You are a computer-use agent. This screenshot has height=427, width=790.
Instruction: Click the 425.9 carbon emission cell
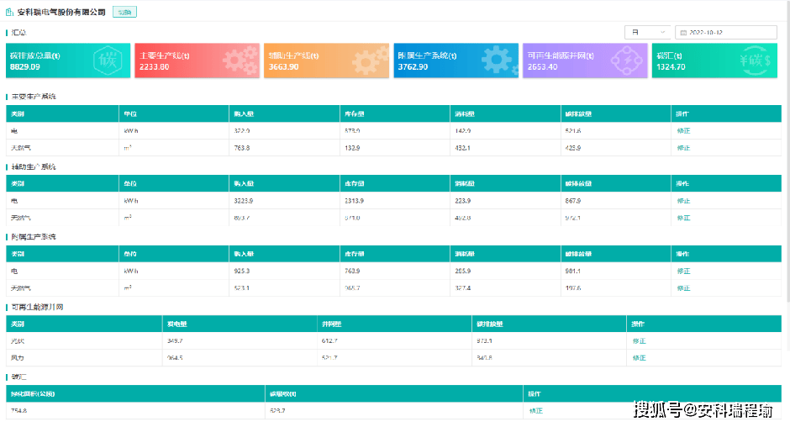tap(573, 148)
